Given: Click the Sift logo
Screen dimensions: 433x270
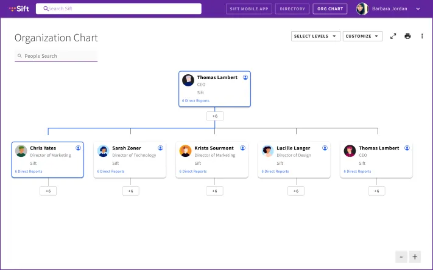Looking at the screenshot, I should point(19,9).
